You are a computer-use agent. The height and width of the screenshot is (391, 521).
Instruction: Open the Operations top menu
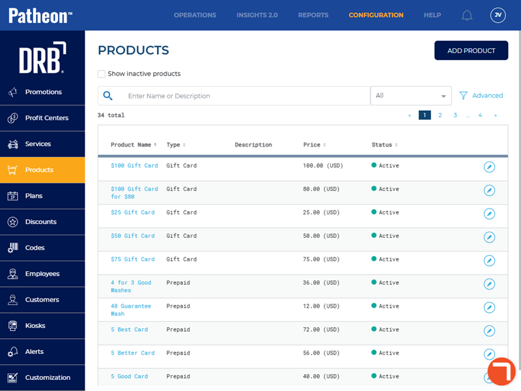tap(195, 15)
